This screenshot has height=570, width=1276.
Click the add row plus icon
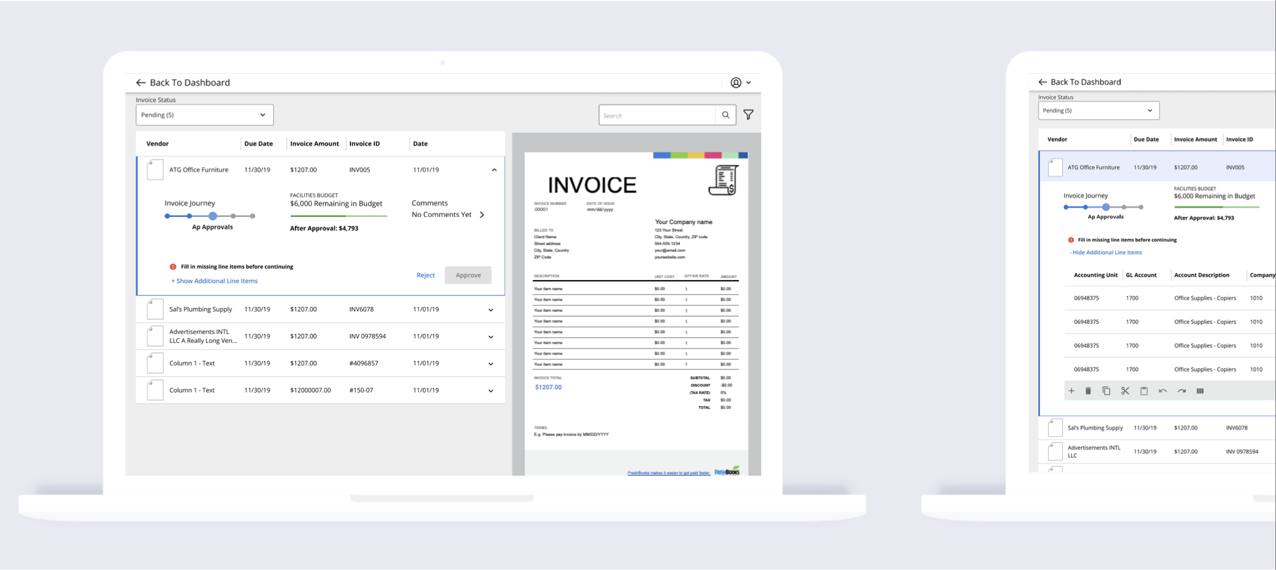pyautogui.click(x=1071, y=391)
